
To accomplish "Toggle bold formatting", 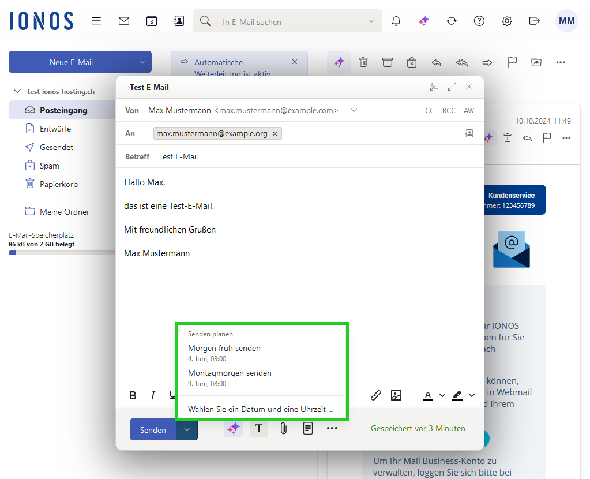I will (133, 395).
